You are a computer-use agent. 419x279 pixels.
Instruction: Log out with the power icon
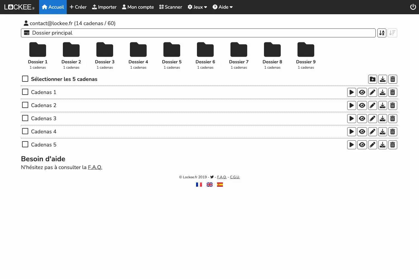click(413, 7)
